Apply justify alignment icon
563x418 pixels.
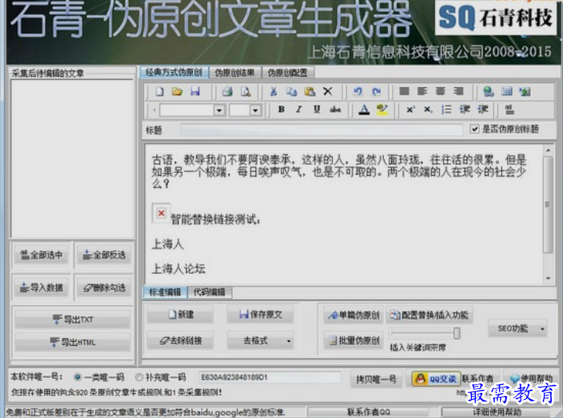click(x=404, y=92)
